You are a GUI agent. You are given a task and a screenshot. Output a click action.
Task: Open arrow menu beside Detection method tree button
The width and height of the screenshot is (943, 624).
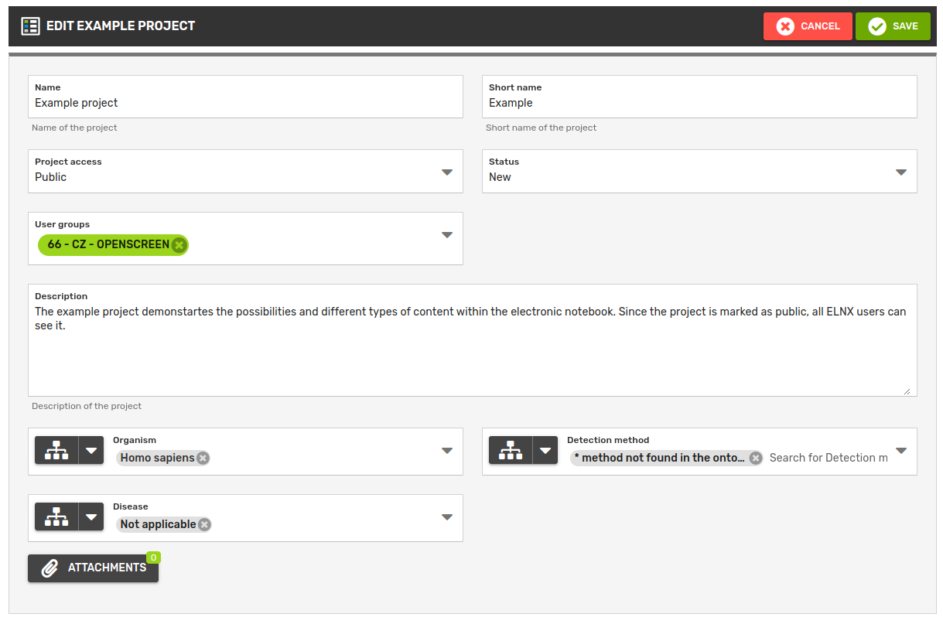(545, 451)
